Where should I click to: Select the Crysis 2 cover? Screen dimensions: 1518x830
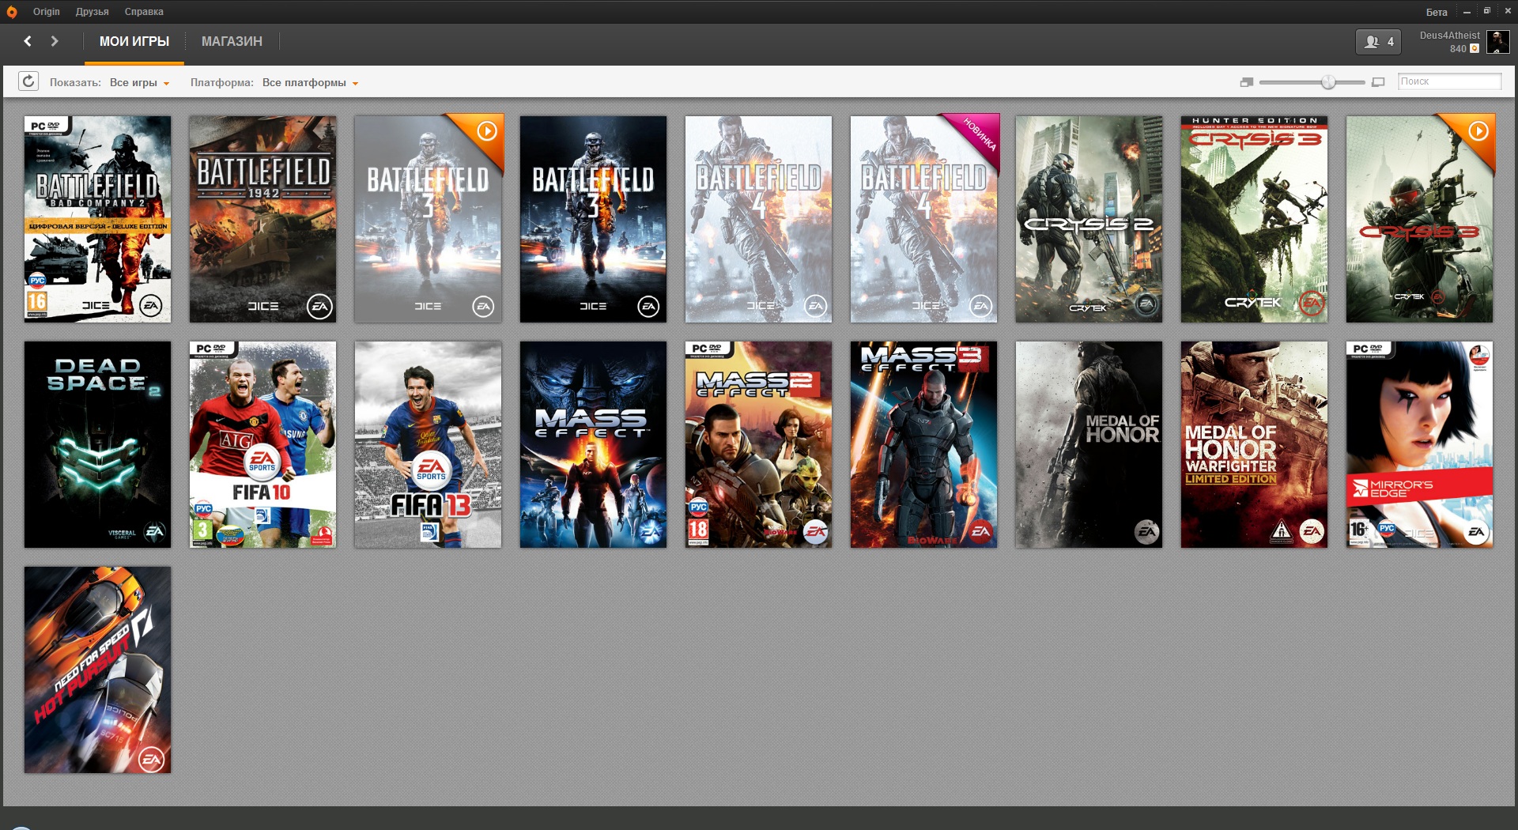(x=1089, y=219)
